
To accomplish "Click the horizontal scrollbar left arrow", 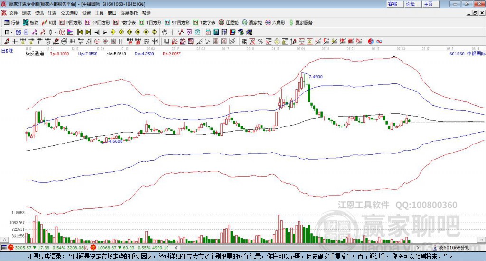I will pos(176,248).
